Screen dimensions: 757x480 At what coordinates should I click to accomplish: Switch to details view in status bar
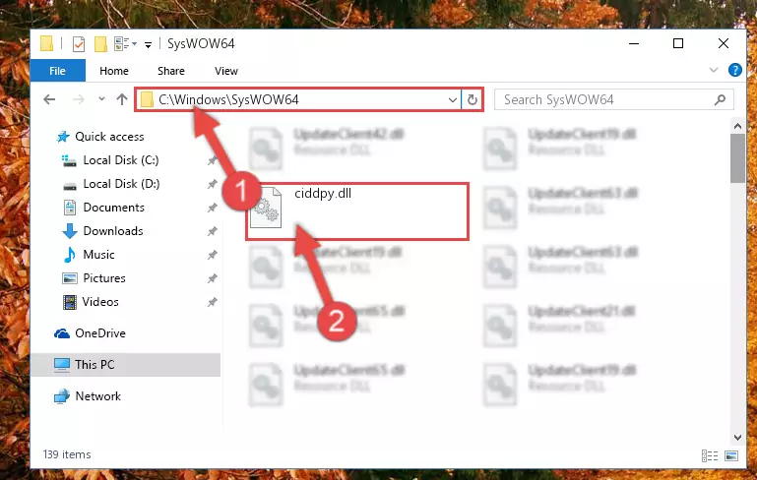[709, 455]
